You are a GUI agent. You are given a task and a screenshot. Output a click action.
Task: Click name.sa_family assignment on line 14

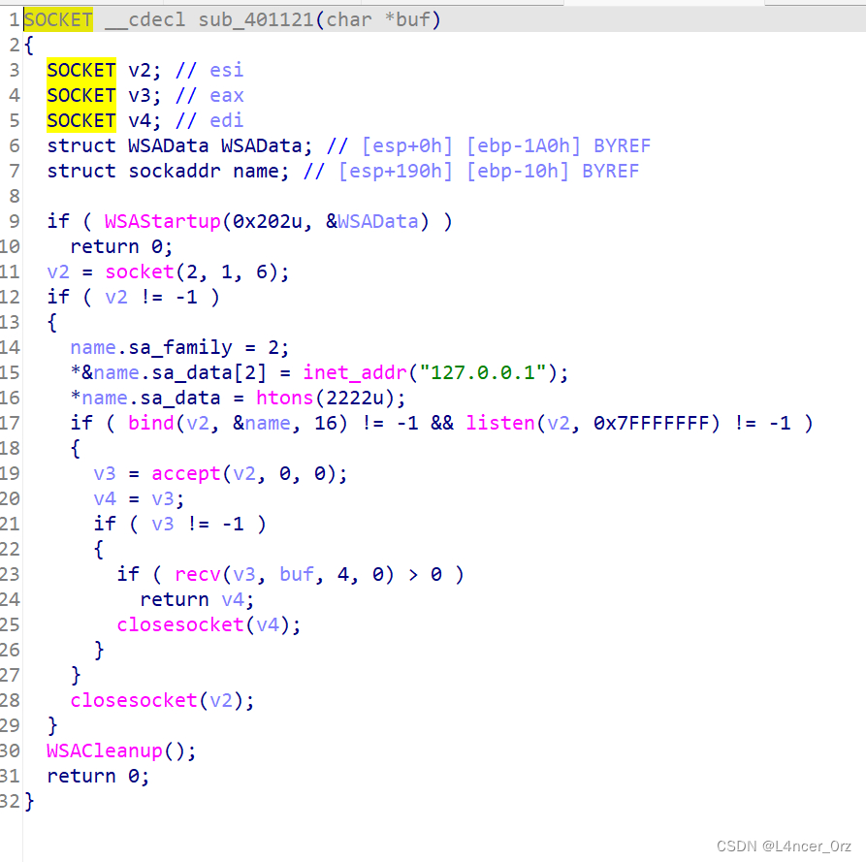[179, 347]
